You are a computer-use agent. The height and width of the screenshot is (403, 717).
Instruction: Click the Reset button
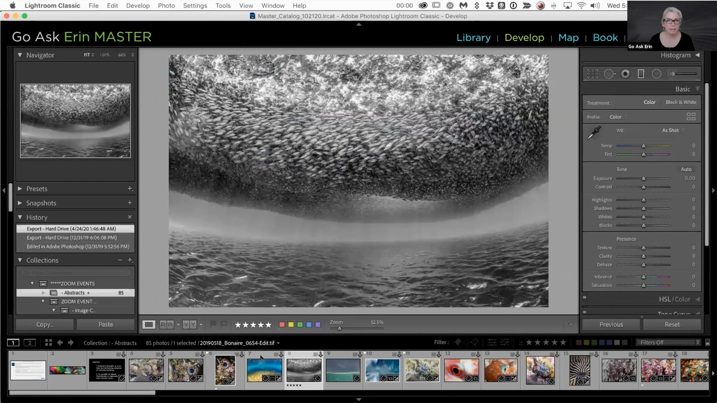(x=672, y=324)
